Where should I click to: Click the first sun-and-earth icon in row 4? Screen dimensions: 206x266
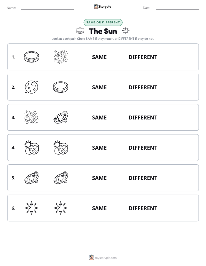(31, 147)
